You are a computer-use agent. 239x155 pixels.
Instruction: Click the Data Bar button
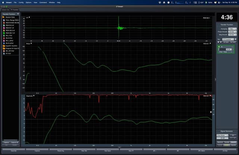(x=14, y=151)
